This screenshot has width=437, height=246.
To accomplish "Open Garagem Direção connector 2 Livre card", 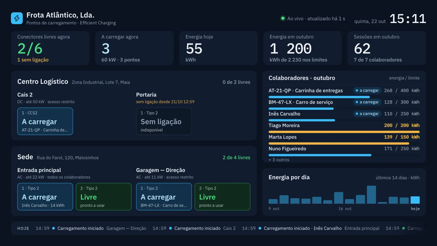I will click(x=223, y=197).
